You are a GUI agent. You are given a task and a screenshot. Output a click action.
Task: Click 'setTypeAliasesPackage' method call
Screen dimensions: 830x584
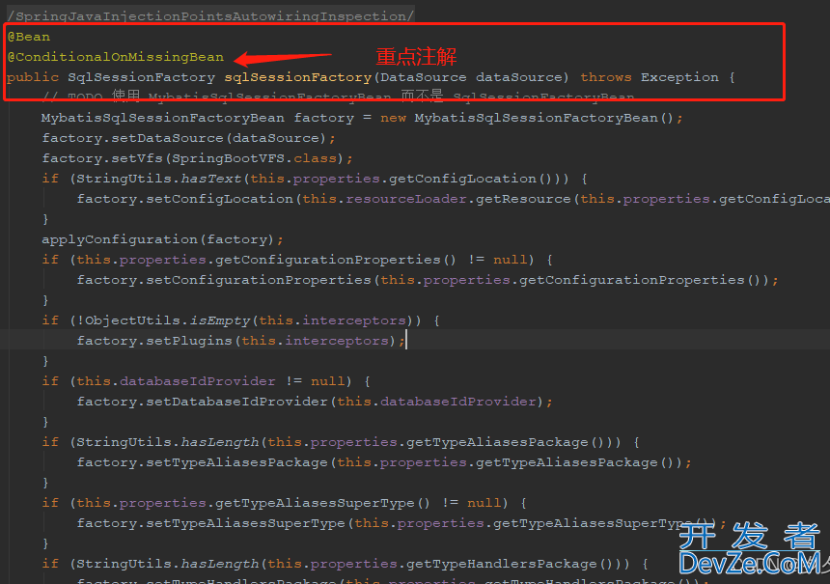[x=237, y=462]
